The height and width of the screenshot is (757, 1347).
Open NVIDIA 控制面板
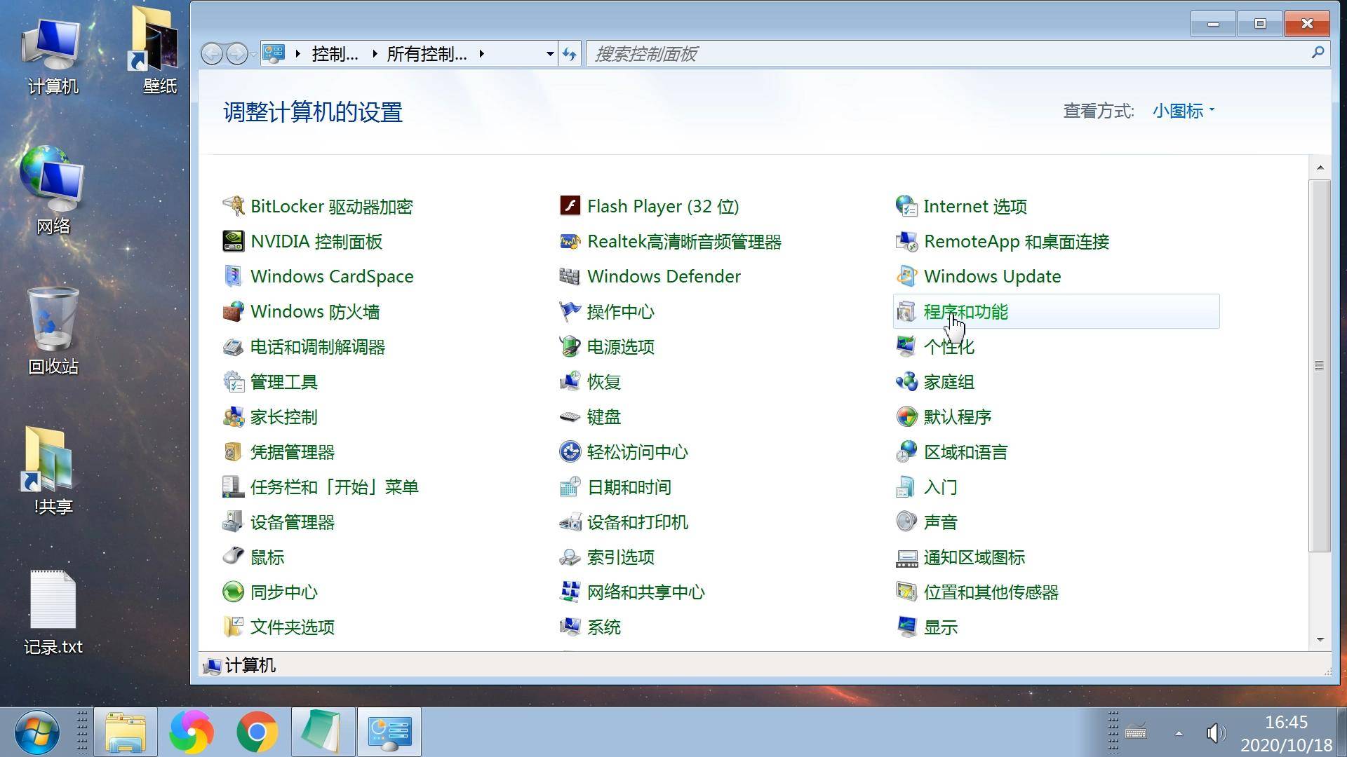319,241
